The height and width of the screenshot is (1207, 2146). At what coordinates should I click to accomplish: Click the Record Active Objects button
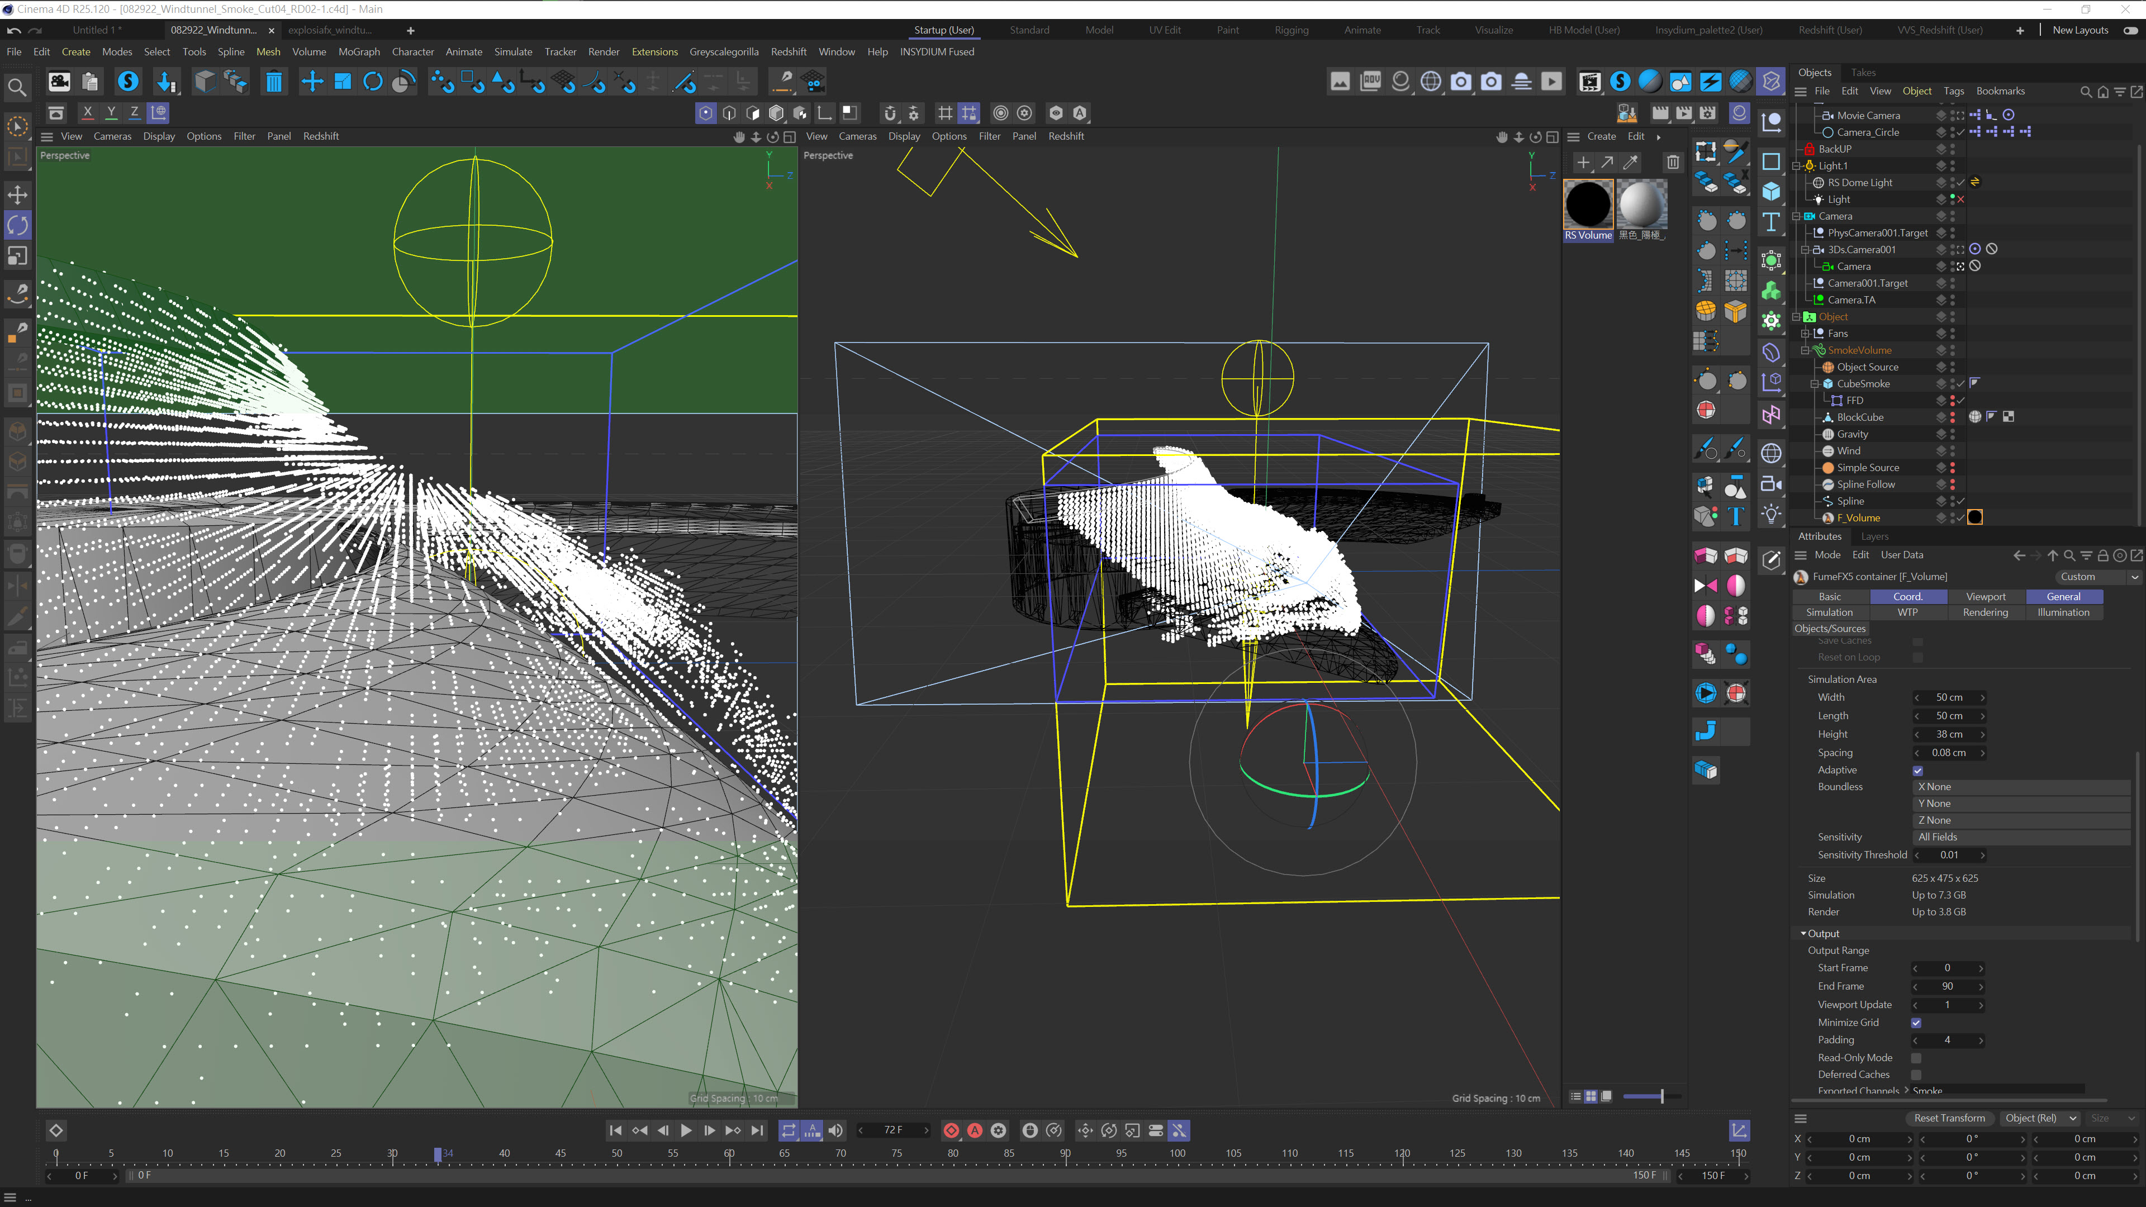pyautogui.click(x=951, y=1130)
